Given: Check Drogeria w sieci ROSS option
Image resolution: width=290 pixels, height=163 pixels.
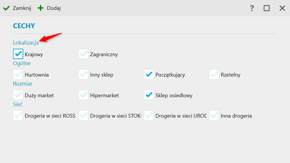Looking at the screenshot, I should (x=18, y=116).
